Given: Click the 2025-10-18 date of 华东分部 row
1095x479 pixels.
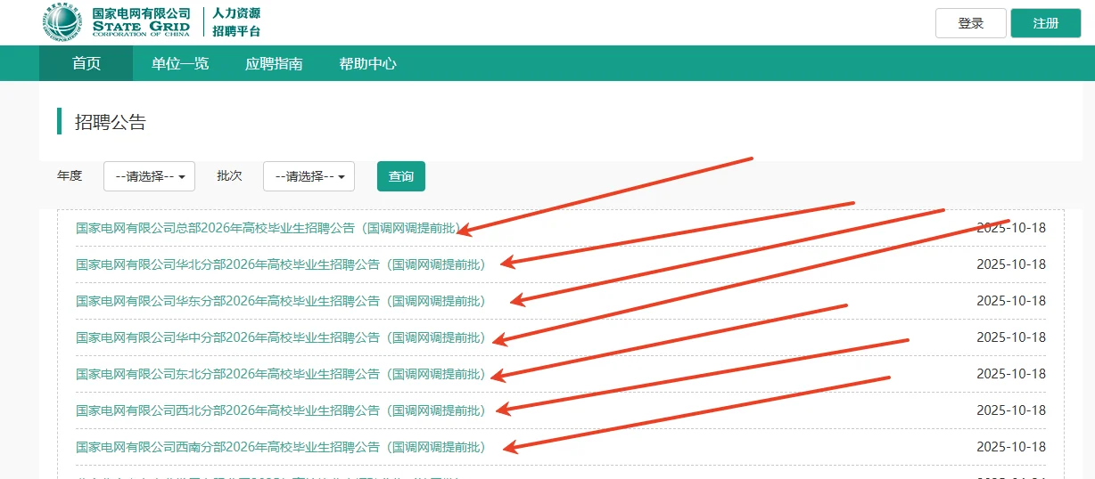Looking at the screenshot, I should pyautogui.click(x=1011, y=301).
